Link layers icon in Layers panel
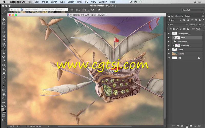 click(x=173, y=126)
